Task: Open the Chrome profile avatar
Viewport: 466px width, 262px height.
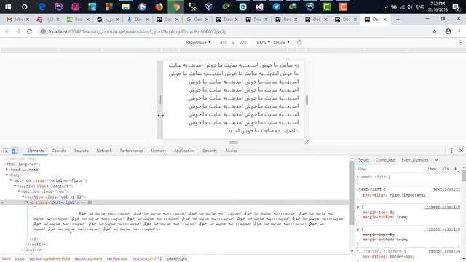Action: coord(449,31)
